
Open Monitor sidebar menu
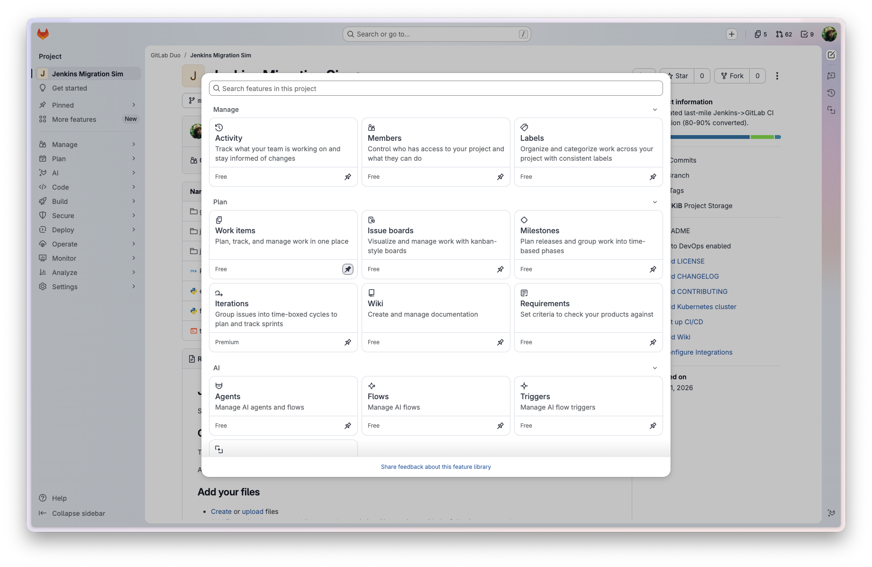pos(88,258)
